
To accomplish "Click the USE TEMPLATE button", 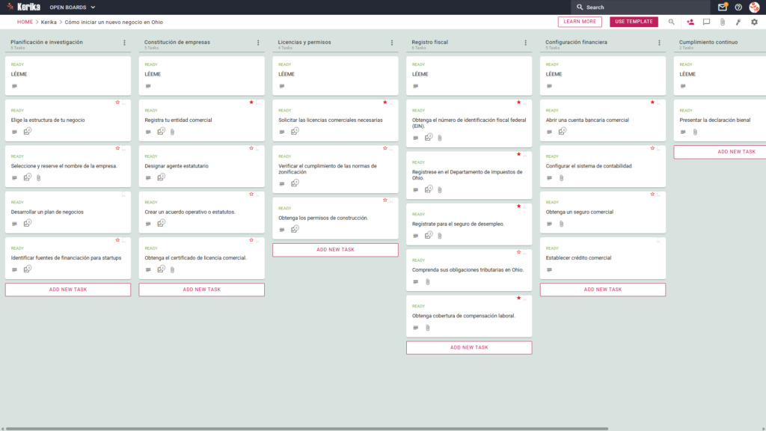I will click(x=634, y=22).
